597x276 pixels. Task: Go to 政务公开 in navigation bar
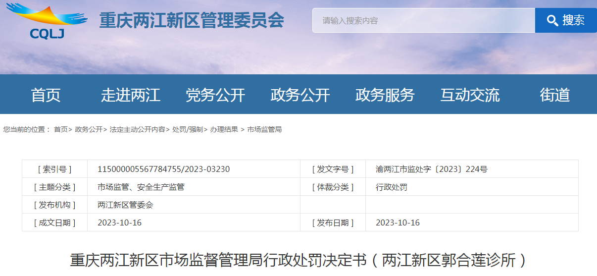[300, 95]
